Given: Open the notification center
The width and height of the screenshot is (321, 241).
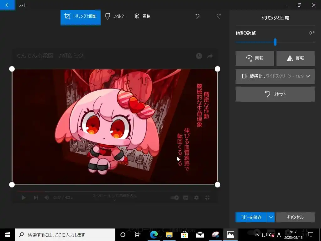Looking at the screenshot, I should [x=311, y=235].
